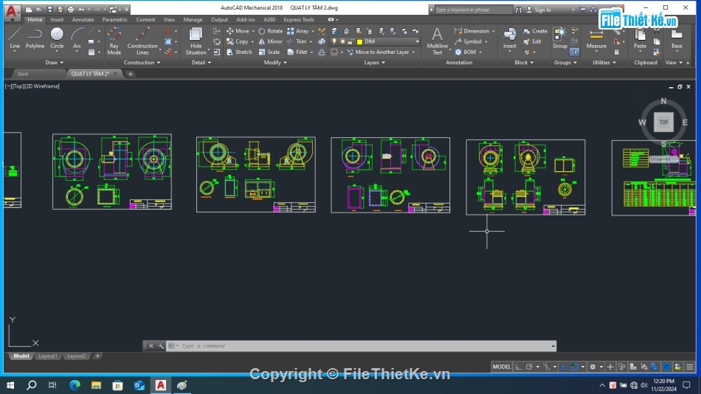Open the Insert ribbon tab
This screenshot has height=394, width=701.
coord(57,20)
